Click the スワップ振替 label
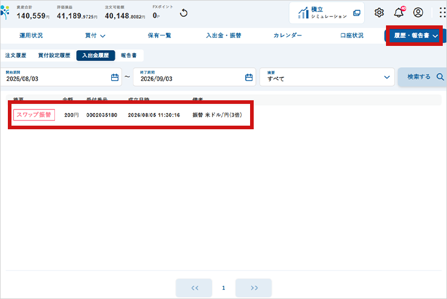The height and width of the screenshot is (299, 447). click(x=34, y=115)
